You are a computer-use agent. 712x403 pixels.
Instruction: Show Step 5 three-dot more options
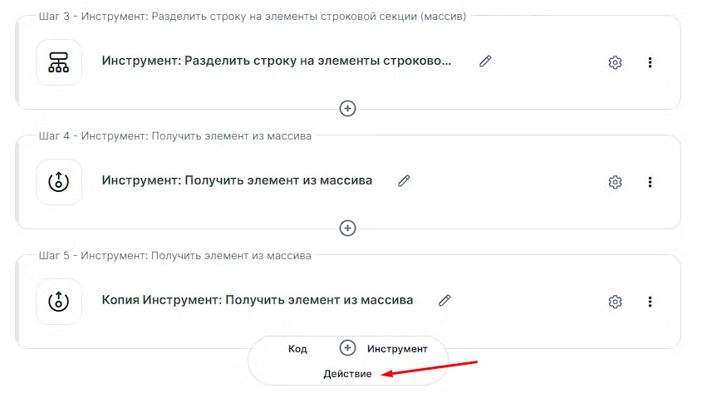coord(650,302)
